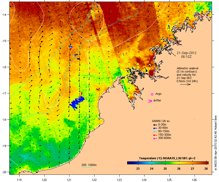Click the ANMN 12h av. legend title
The image size is (219, 182).
point(161,121)
